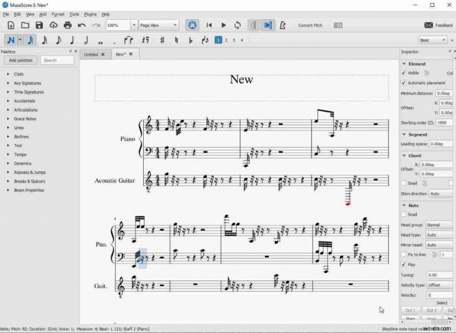Toggle Small checkbox in Chord section
This screenshot has width=456, height=333.
pos(404,183)
